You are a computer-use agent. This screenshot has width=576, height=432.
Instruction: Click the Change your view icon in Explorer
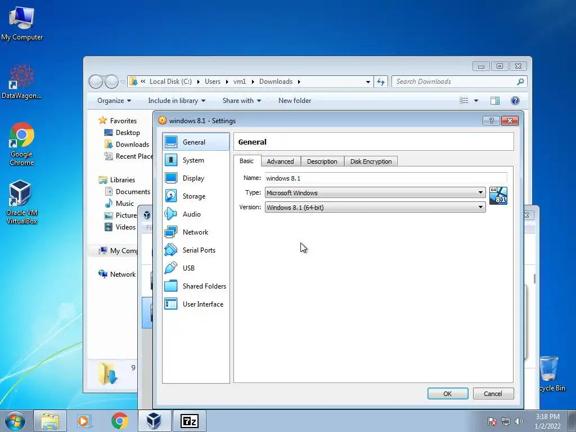[x=464, y=101]
